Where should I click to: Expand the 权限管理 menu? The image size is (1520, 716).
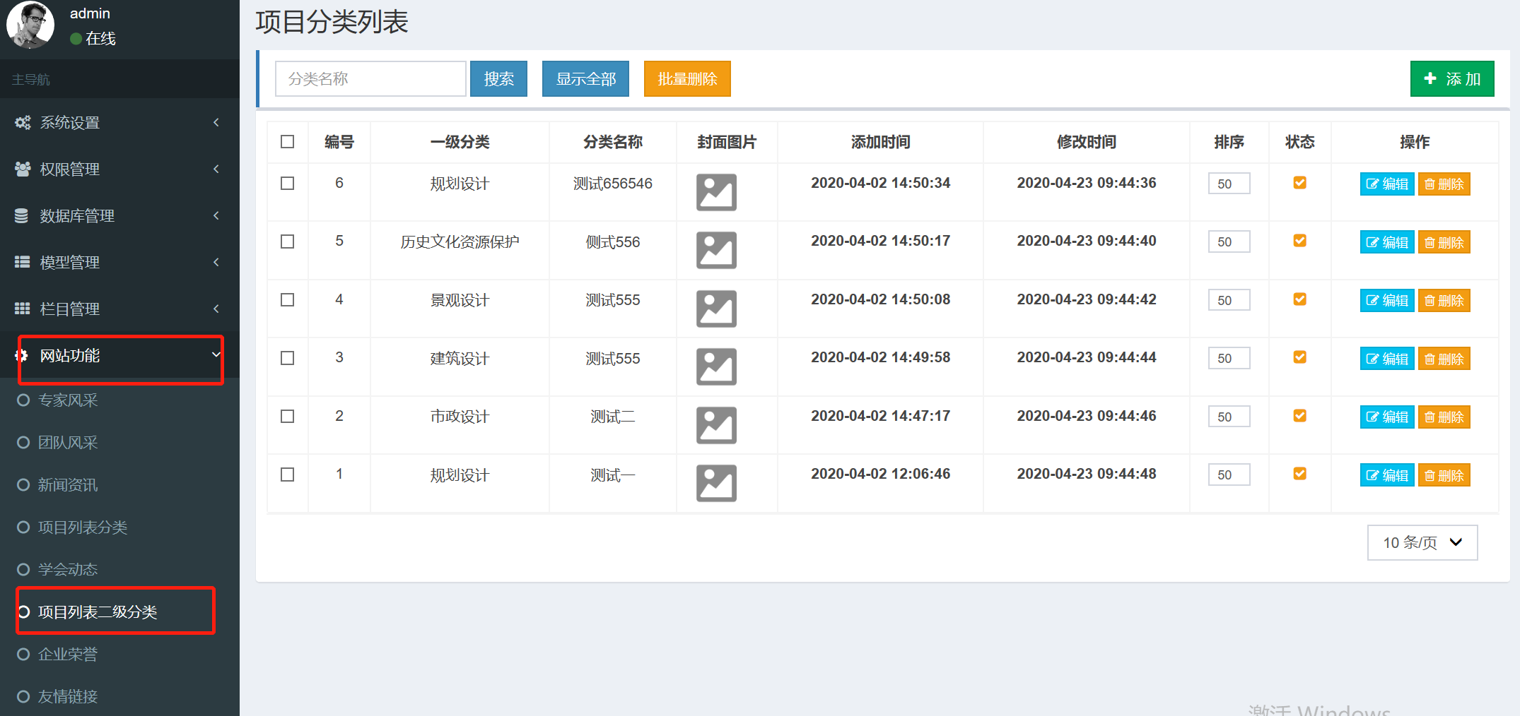tap(119, 169)
